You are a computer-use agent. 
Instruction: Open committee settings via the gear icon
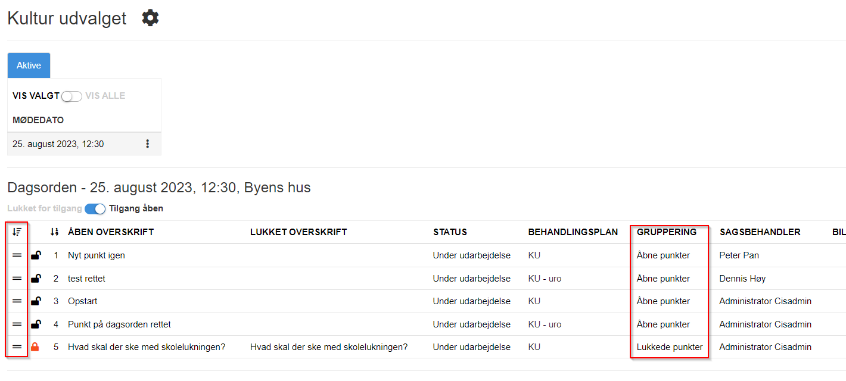(150, 17)
